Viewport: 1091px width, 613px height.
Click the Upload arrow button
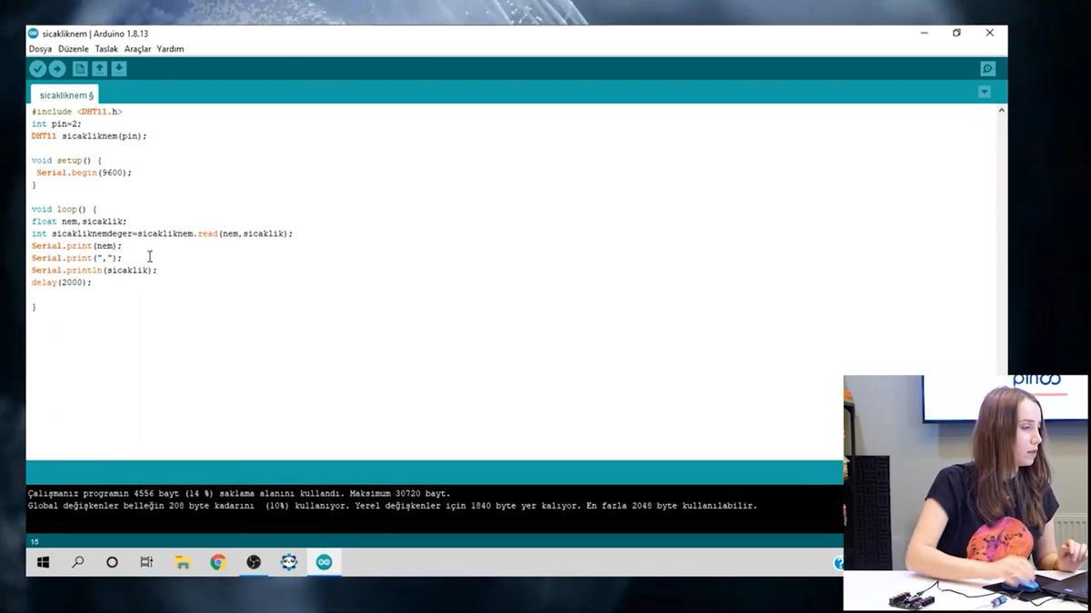tap(57, 69)
